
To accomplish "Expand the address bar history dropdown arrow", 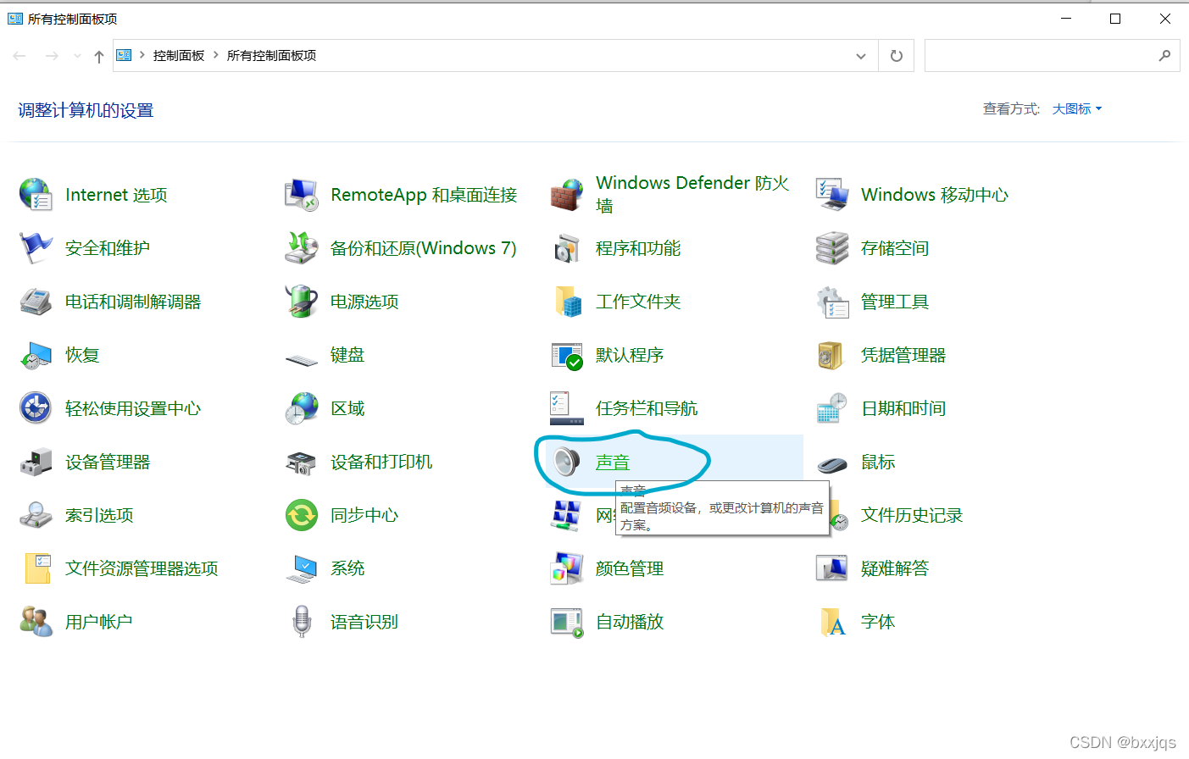I will (861, 56).
